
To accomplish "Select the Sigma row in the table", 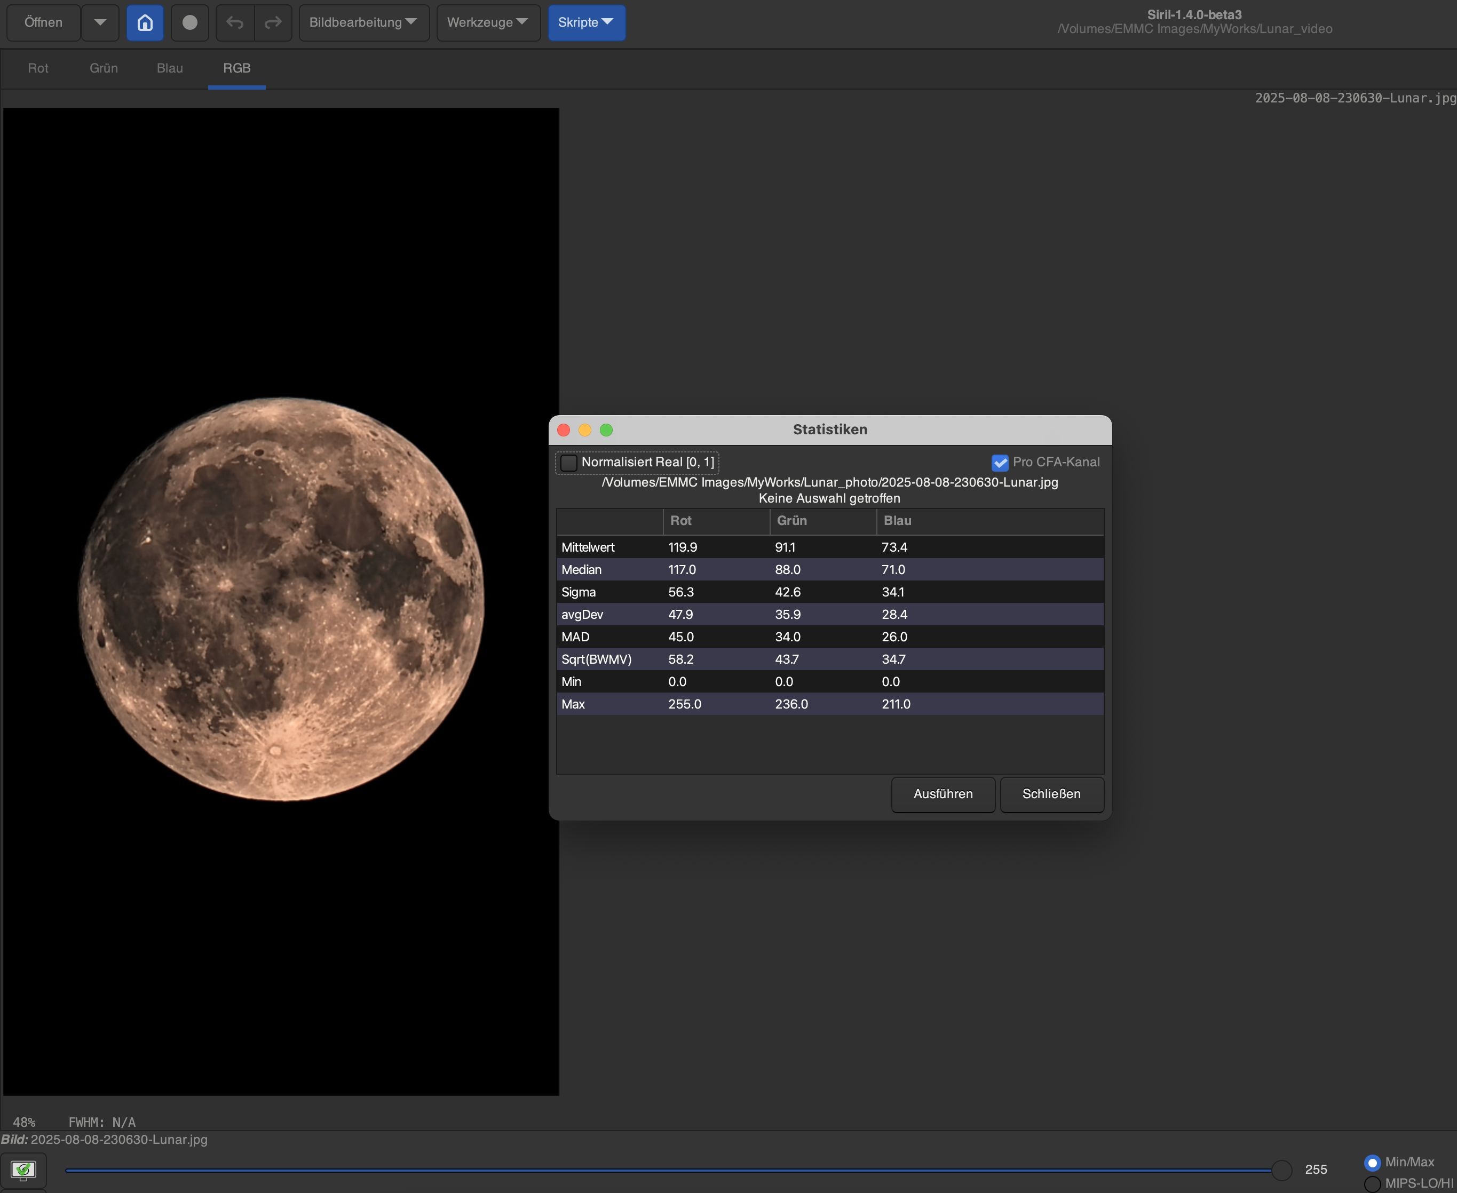I will [830, 592].
